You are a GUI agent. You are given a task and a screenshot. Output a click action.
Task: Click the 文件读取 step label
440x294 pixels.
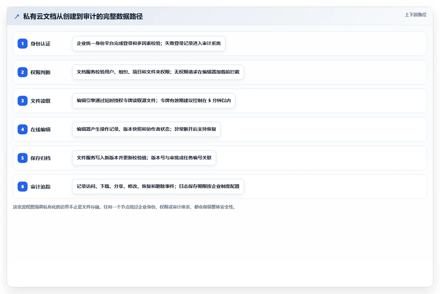[41, 101]
